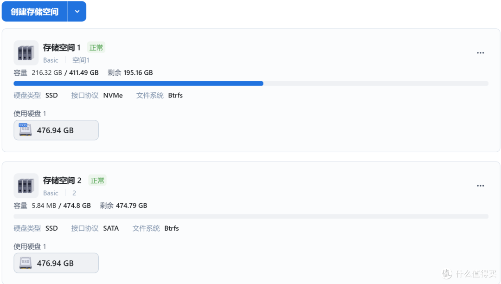This screenshot has width=501, height=284.
Task: Open the more options menu for Storage Space 2
Action: coord(480,186)
